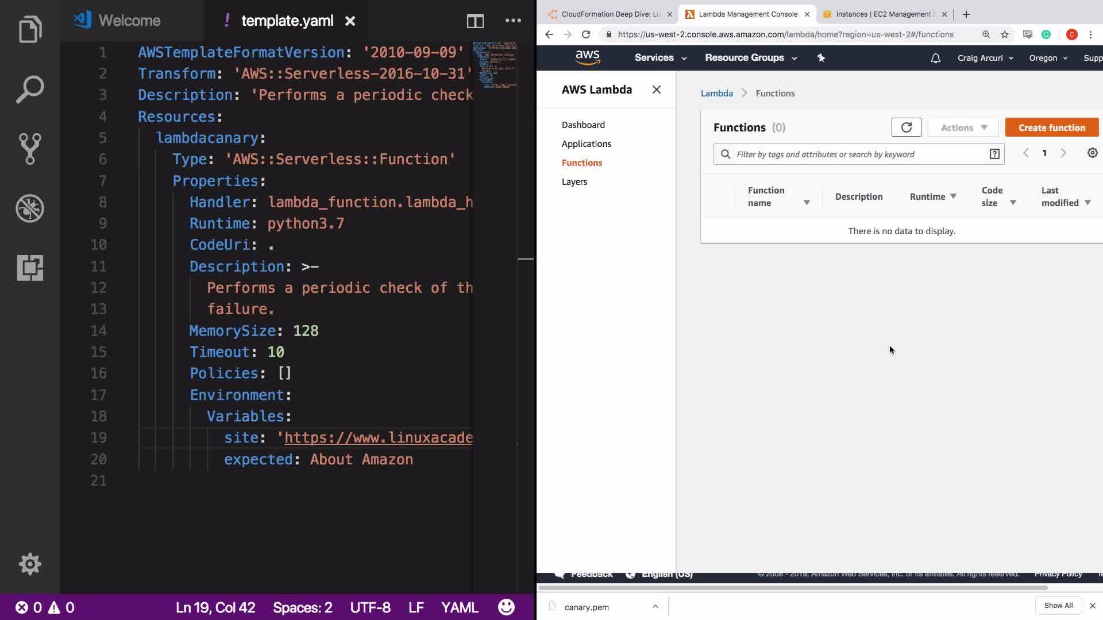The width and height of the screenshot is (1103, 620).
Task: Switch to the Welcome editor tab
Action: click(x=129, y=21)
